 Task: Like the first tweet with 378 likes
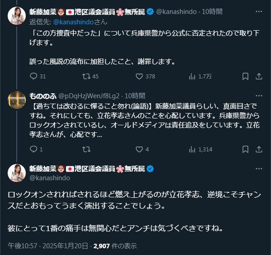pos(140,76)
